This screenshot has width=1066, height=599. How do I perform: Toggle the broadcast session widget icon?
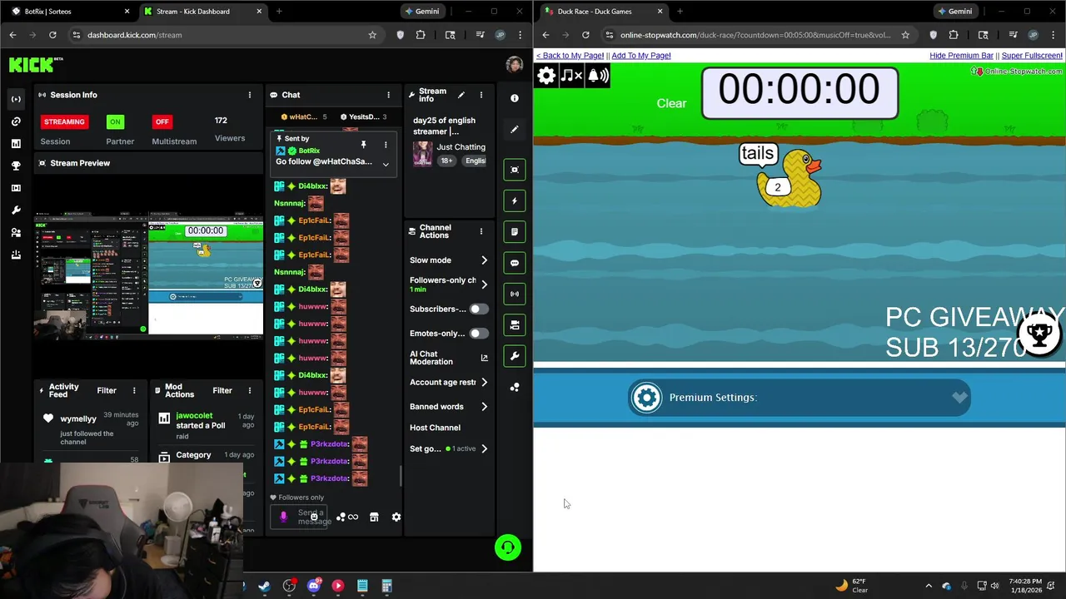coord(515,294)
